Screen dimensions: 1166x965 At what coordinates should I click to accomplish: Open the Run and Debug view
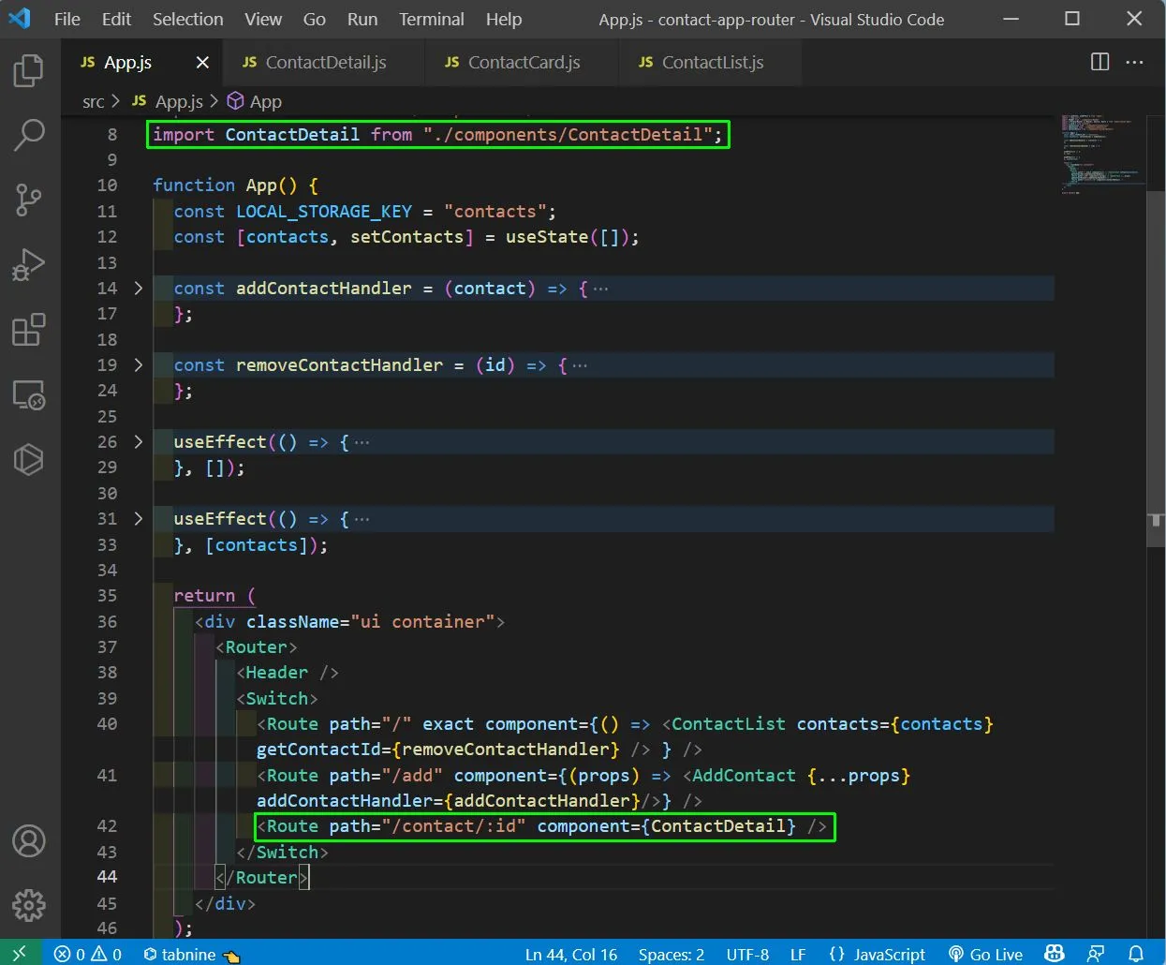pyautogui.click(x=29, y=264)
